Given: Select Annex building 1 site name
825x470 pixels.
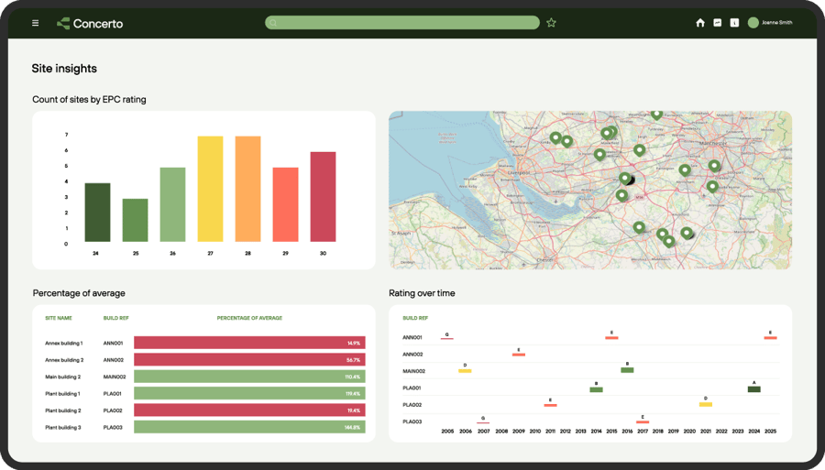Looking at the screenshot, I should 63,344.
